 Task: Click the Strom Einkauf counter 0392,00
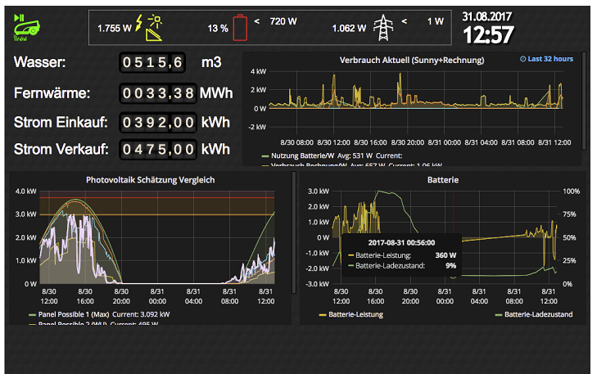pos(158,123)
